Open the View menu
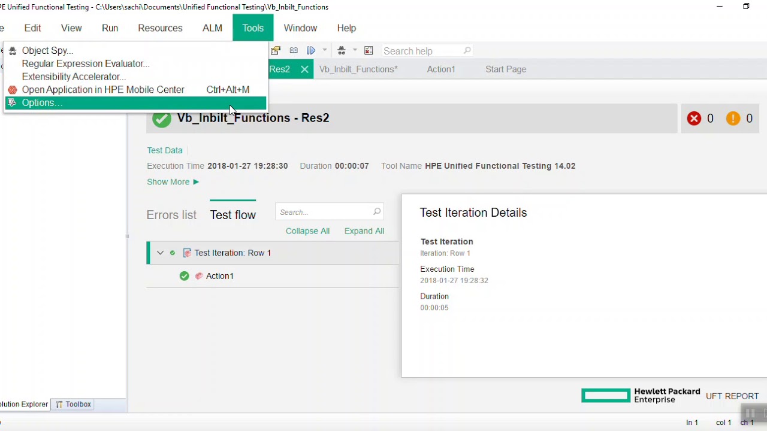Image resolution: width=767 pixels, height=431 pixels. point(71,28)
